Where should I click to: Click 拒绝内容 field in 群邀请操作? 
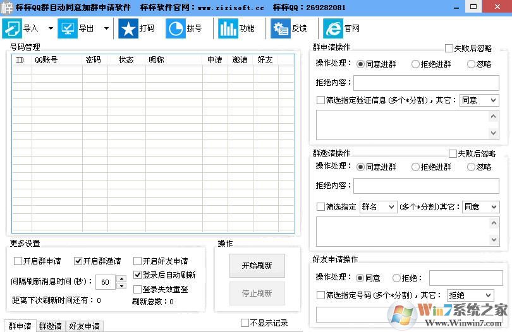[x=426, y=186]
